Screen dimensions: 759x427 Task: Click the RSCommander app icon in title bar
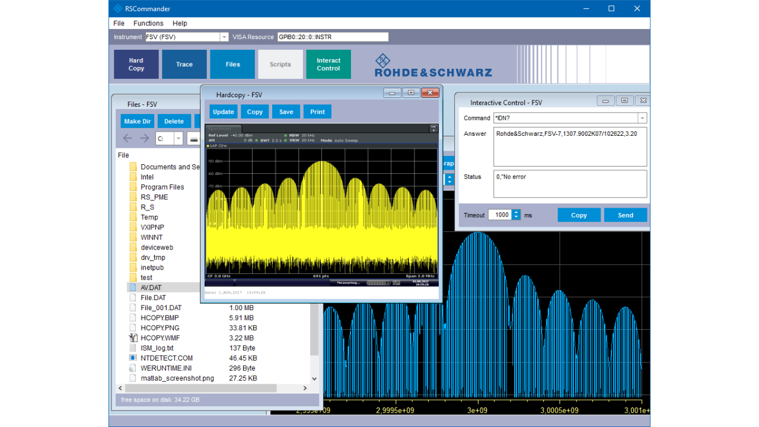coord(118,8)
